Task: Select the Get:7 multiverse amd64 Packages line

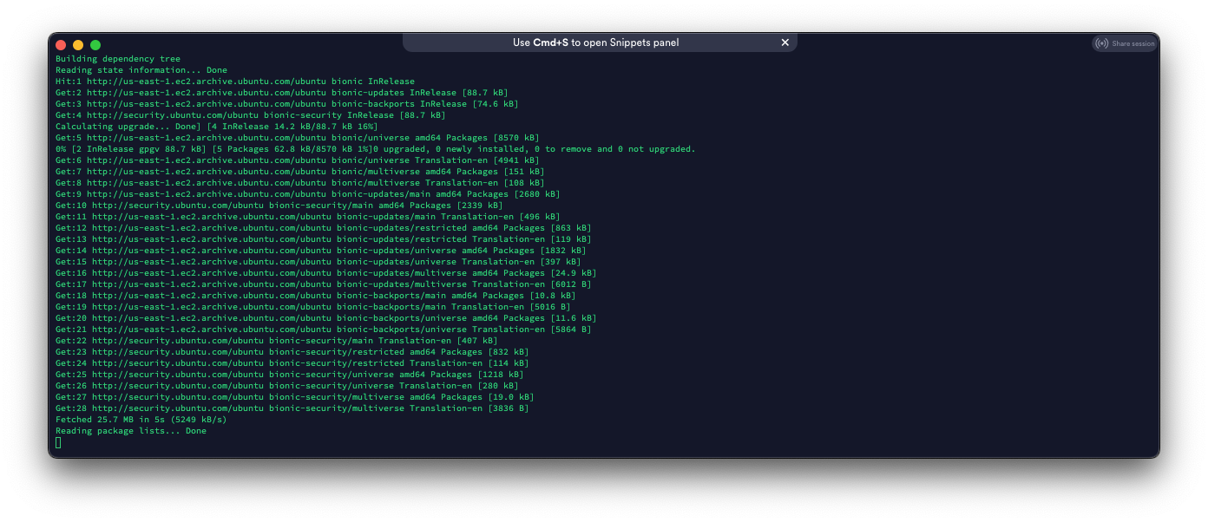Action: pyautogui.click(x=300, y=172)
